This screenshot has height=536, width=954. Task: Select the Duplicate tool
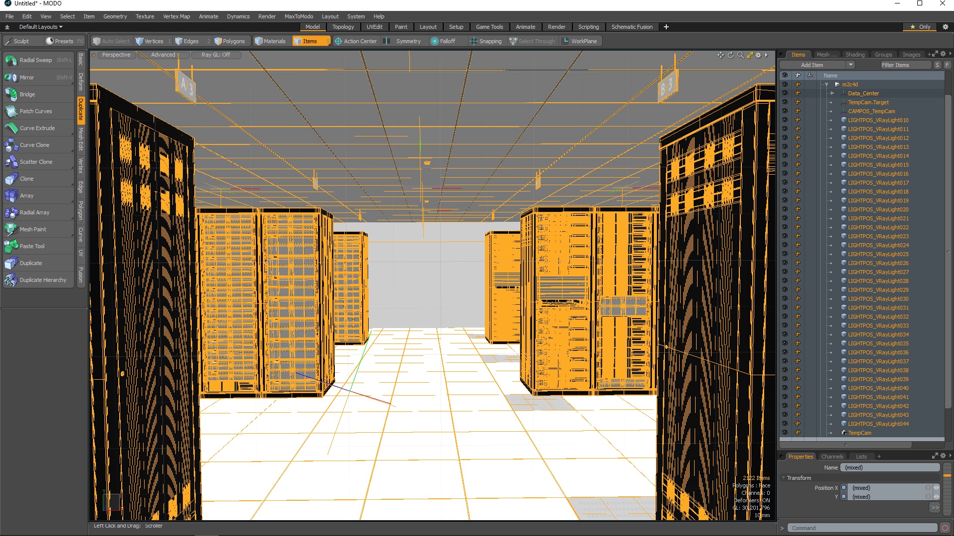pyautogui.click(x=30, y=263)
